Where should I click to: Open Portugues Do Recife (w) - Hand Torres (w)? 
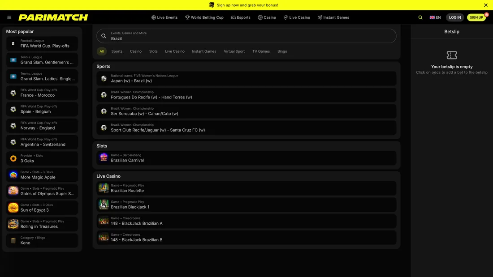click(x=246, y=95)
